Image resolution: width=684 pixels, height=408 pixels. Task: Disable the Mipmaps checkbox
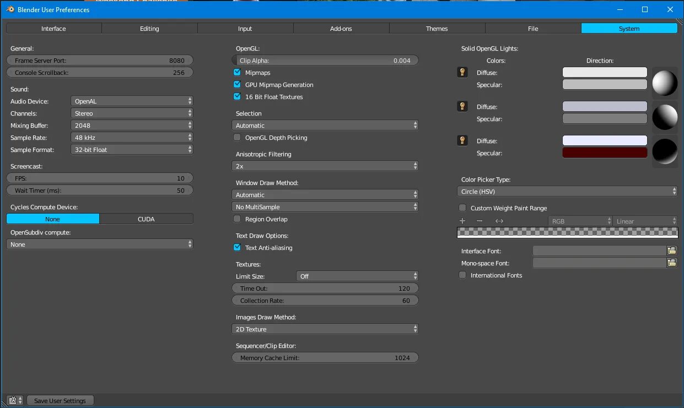coord(237,72)
